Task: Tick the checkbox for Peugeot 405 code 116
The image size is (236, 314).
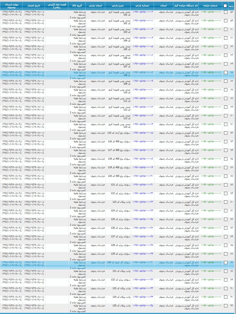Action: pyautogui.click(x=226, y=142)
